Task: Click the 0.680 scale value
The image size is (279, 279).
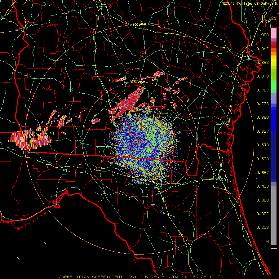Action: click(263, 117)
